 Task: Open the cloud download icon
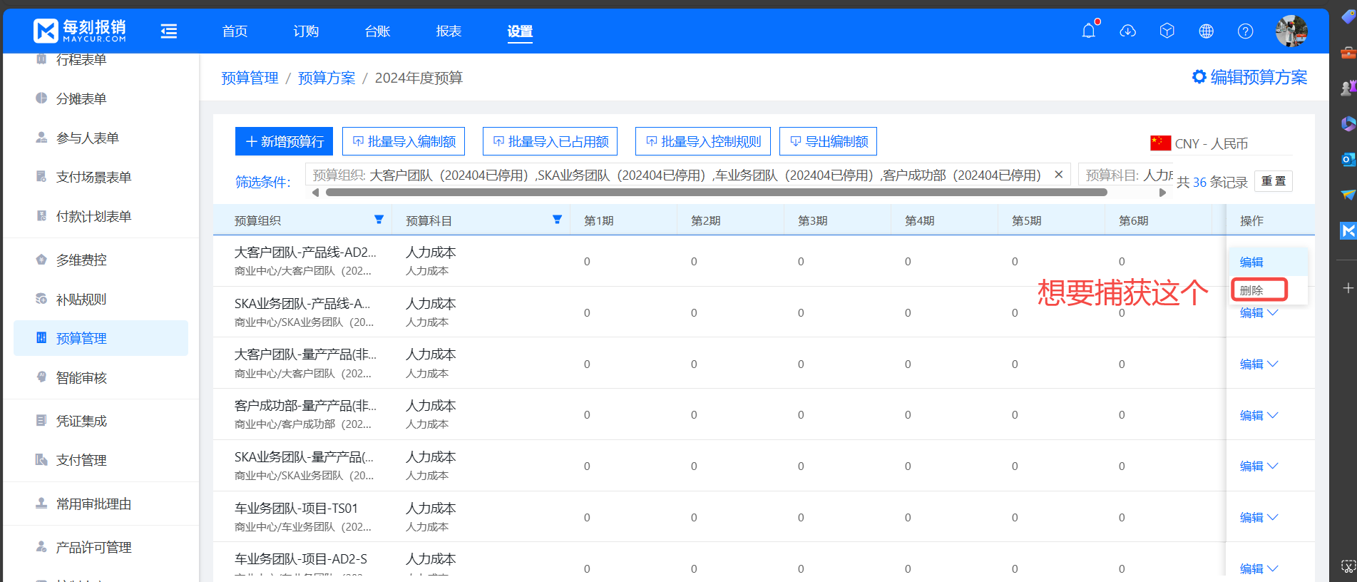(x=1127, y=31)
